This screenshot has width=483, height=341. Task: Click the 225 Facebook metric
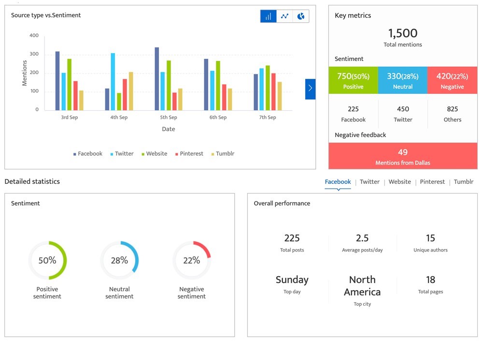point(354,114)
